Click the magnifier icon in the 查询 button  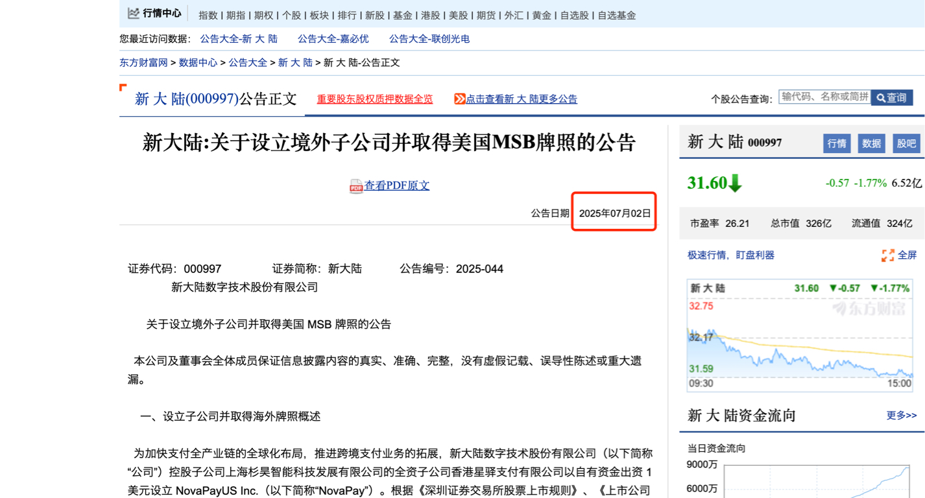pyautogui.click(x=881, y=98)
